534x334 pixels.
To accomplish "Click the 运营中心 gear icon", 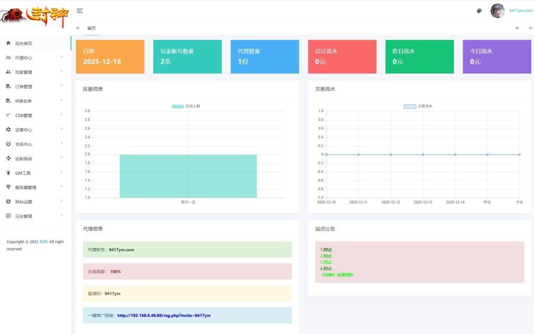I will [x=8, y=129].
